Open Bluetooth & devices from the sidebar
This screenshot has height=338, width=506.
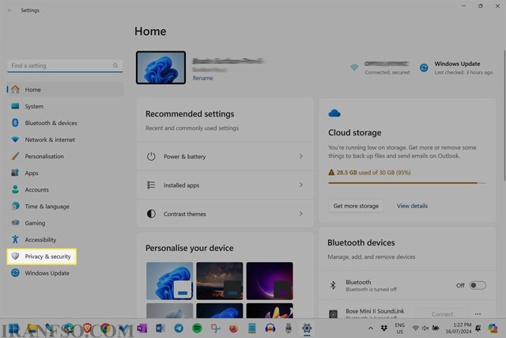(x=65, y=123)
